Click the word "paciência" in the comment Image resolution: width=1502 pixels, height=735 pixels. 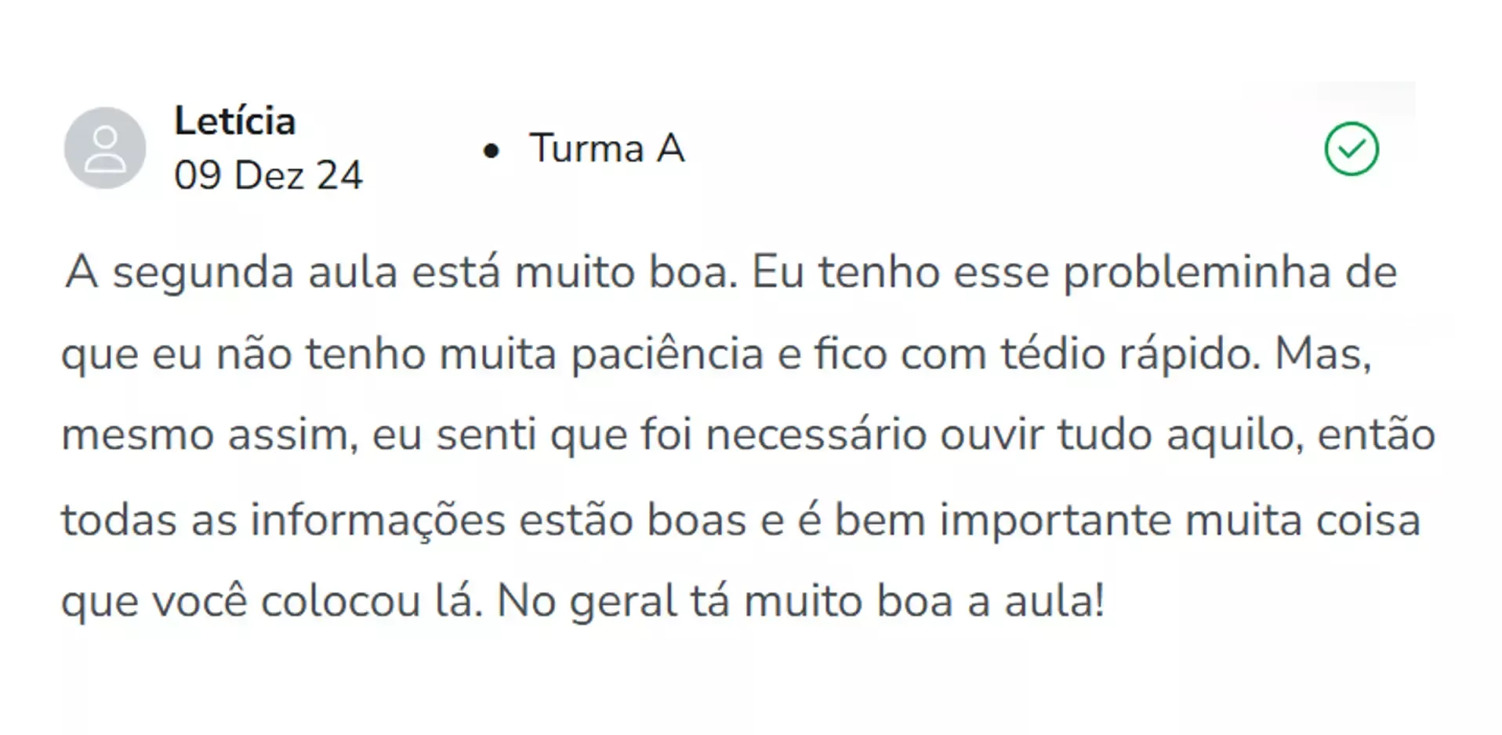pos(667,353)
